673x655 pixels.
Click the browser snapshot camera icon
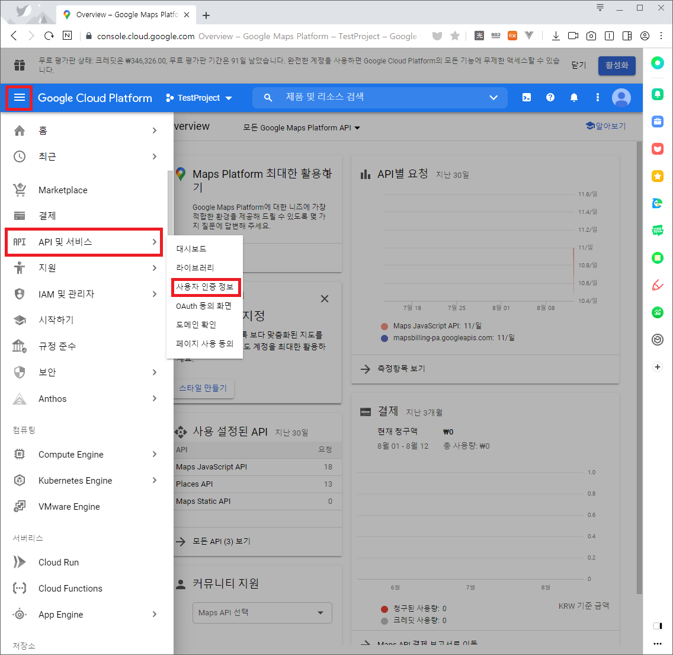coord(591,36)
